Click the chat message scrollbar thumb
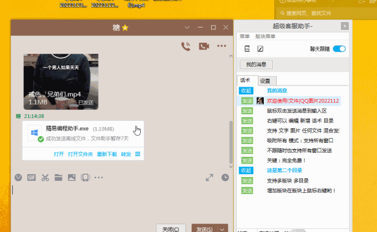Viewport: 377px width, 232px height. (x=231, y=142)
